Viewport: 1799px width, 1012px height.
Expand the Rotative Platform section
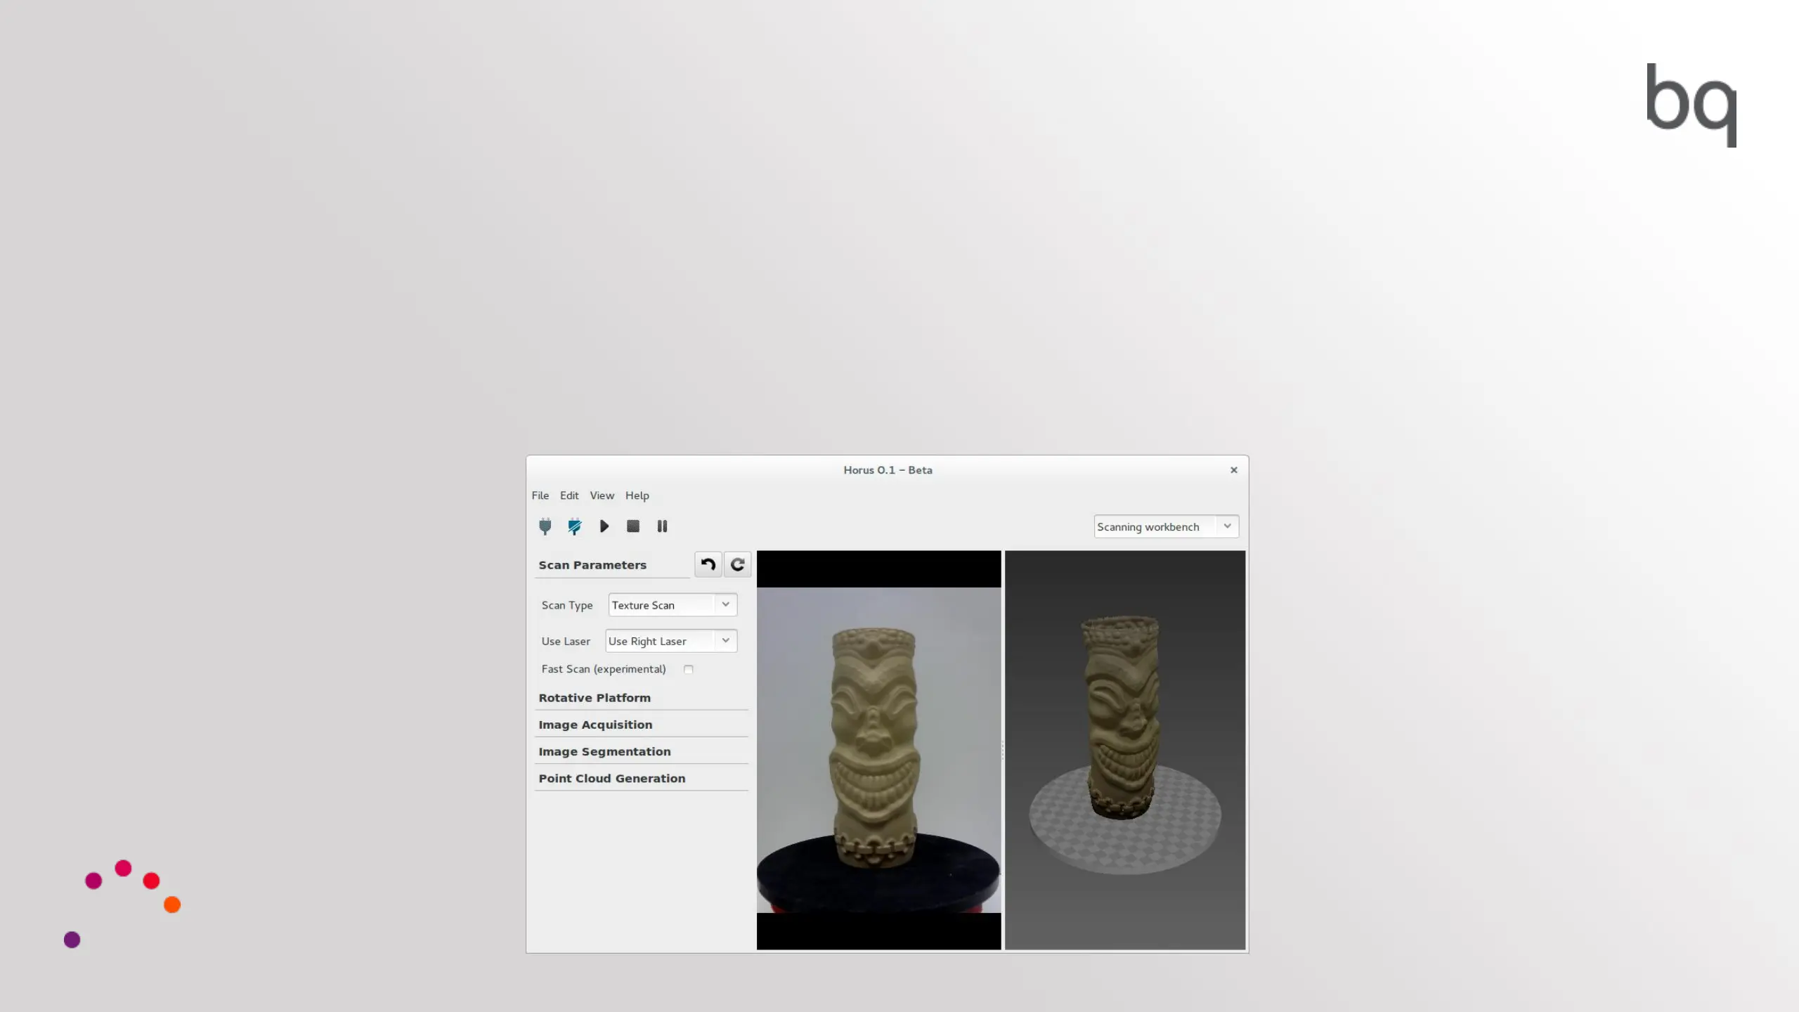595,698
